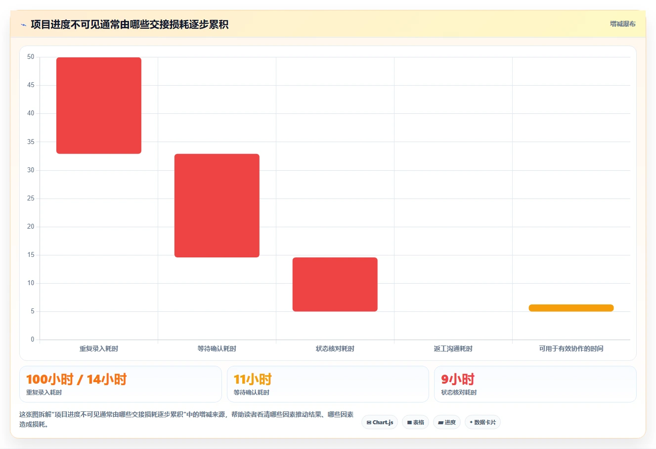This screenshot has height=449, width=656.
Task: Click the description paragraph starting 这张图拆解
Action: (187, 419)
